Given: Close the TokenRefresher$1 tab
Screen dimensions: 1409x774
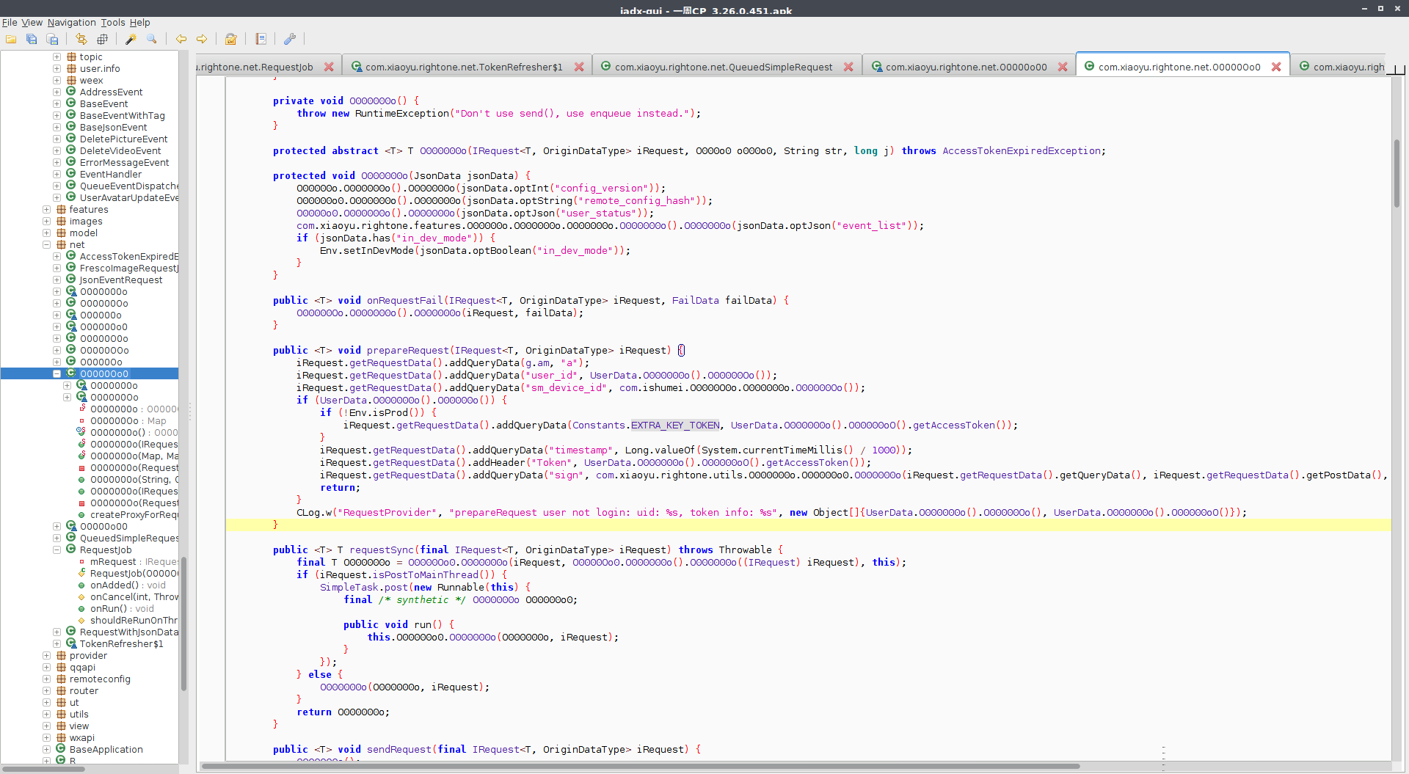Looking at the screenshot, I should coord(579,67).
